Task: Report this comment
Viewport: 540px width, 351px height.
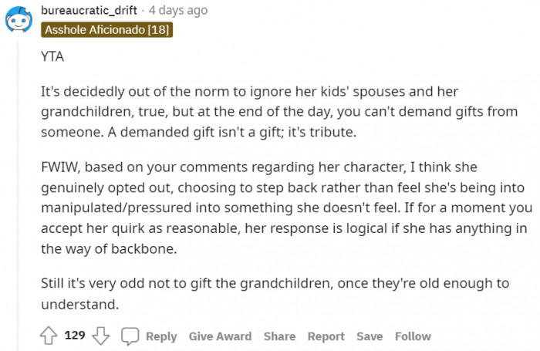Action: tap(326, 336)
